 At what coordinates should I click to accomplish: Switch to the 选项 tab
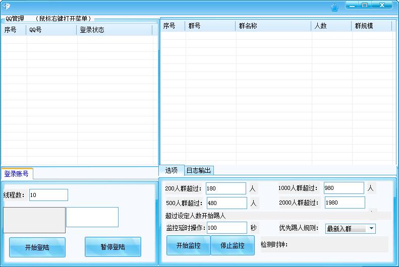(172, 170)
